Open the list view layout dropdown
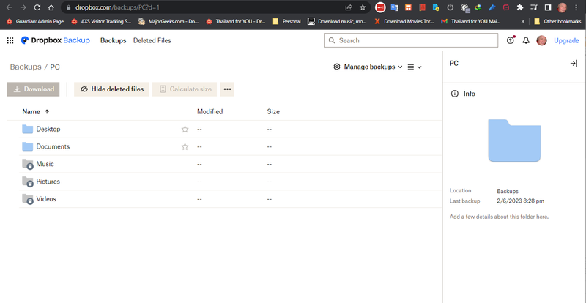The image size is (586, 303). point(415,67)
